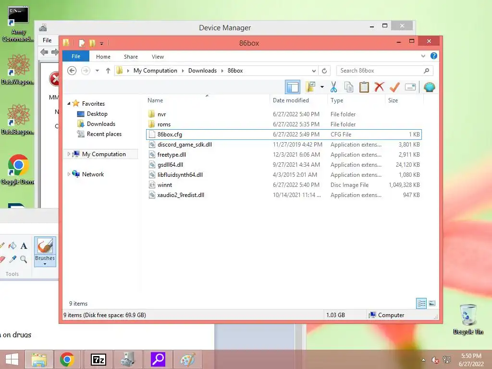Switch to the Share ribbon tab
Image resolution: width=492 pixels, height=369 pixels.
[x=131, y=57]
